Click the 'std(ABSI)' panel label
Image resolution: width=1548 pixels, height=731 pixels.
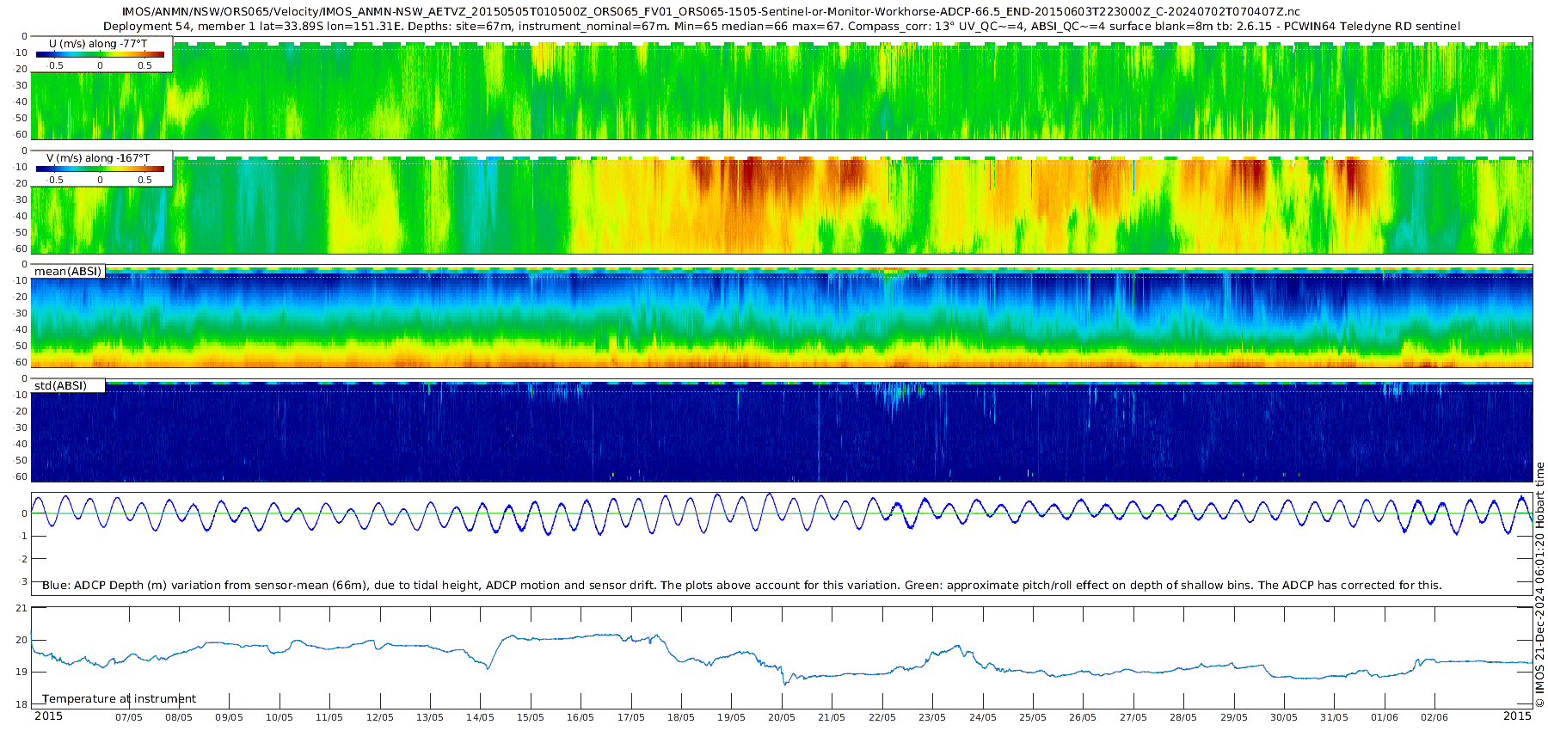(x=60, y=385)
